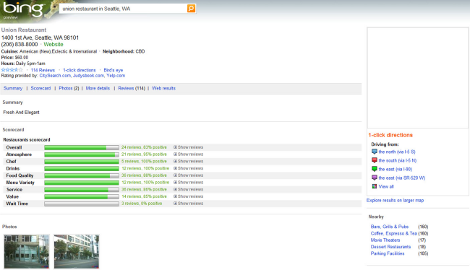Screen dimensions: 470x270
Task: Get directions from the north via I-5 S
Action: 397,152
